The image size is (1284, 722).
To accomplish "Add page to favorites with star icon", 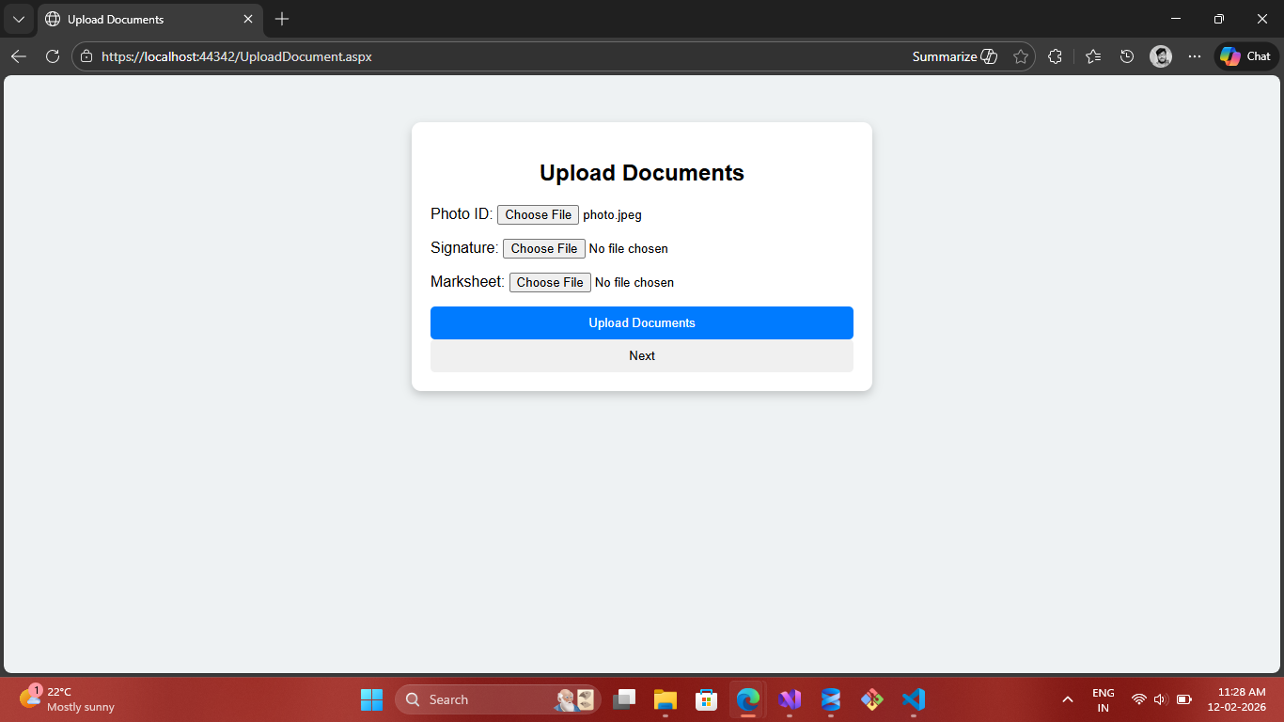I will point(1021,56).
